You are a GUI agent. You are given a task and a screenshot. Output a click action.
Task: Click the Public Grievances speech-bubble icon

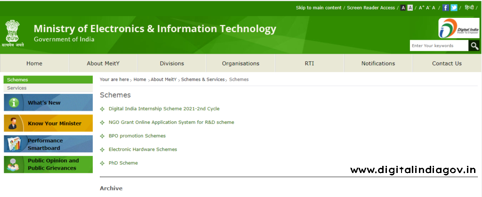coord(13,164)
